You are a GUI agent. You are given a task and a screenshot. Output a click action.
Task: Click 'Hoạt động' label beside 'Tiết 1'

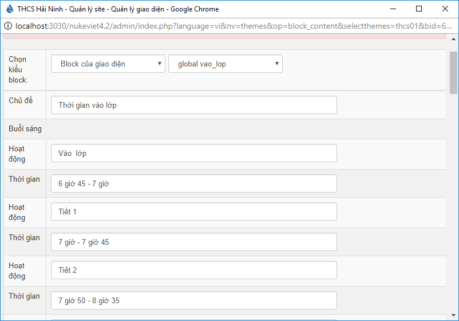[x=17, y=213]
